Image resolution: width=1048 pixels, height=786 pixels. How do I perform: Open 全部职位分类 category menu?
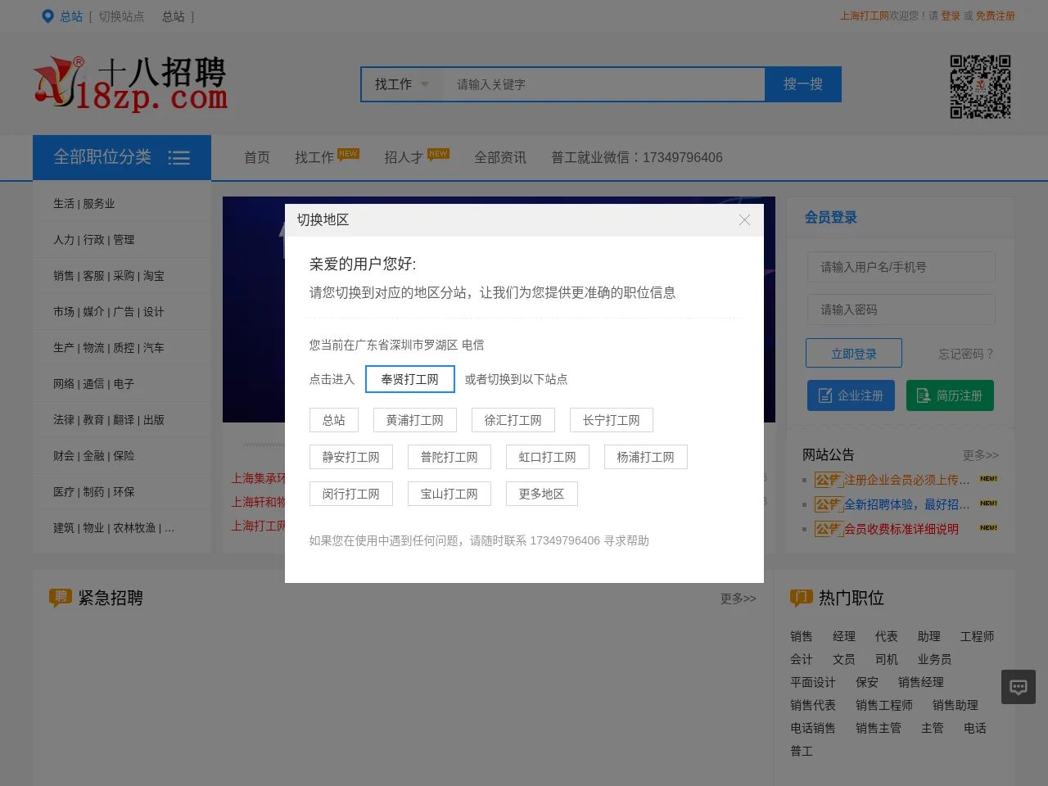pos(122,157)
